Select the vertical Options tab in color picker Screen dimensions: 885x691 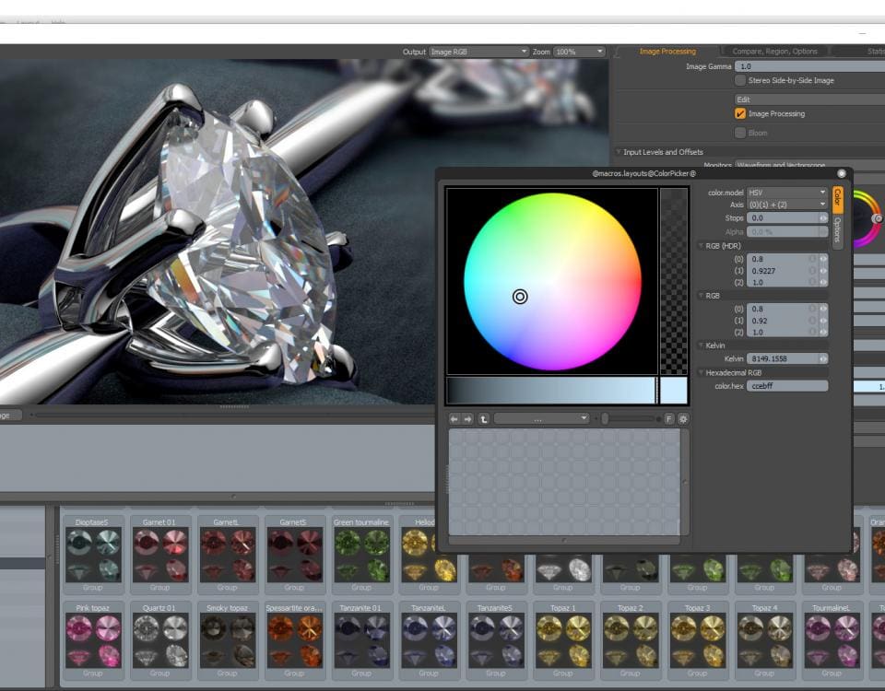pos(837,230)
